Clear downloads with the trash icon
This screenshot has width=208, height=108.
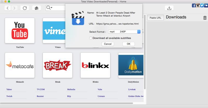click(x=205, y=18)
